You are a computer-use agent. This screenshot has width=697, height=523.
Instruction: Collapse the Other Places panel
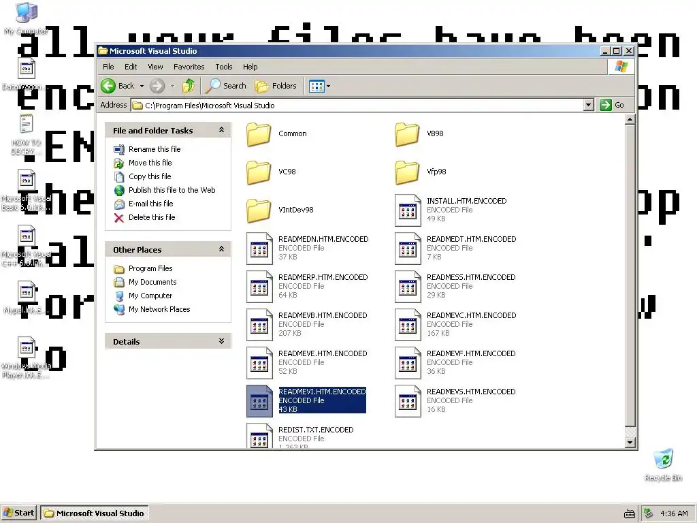pyautogui.click(x=221, y=249)
